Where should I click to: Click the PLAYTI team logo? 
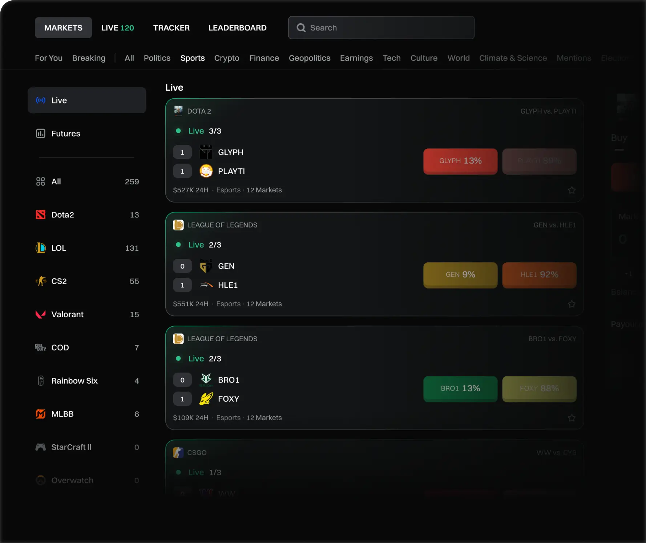pyautogui.click(x=206, y=171)
